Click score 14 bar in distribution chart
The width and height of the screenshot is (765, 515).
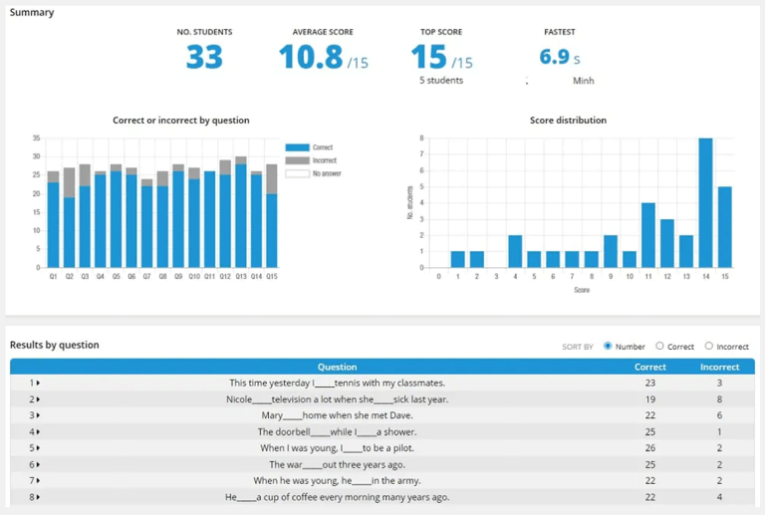[x=705, y=203]
